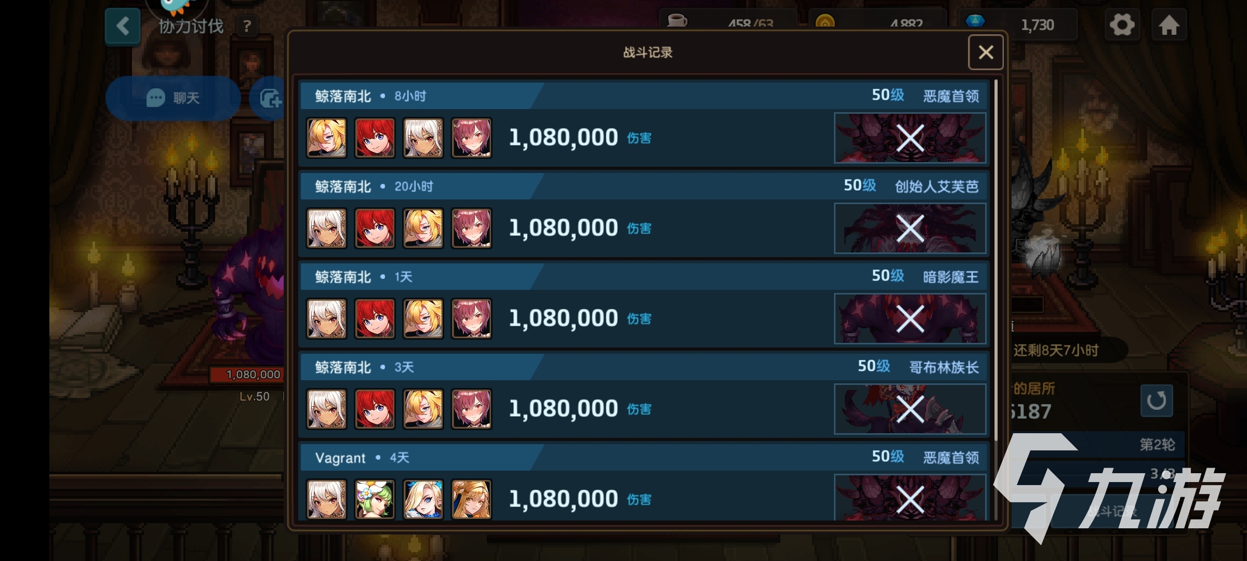Open the question mark help icon
This screenshot has height=561, width=1247.
[247, 25]
